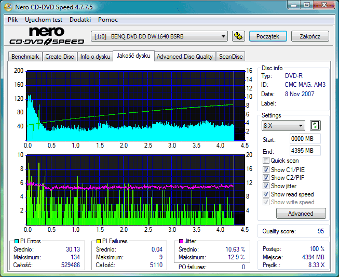339x277 pixels.
Task: Click Jitter average 10.63 % value
Action: (x=235, y=249)
